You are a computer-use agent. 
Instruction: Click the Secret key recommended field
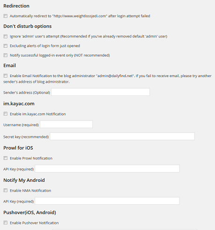click(122, 137)
